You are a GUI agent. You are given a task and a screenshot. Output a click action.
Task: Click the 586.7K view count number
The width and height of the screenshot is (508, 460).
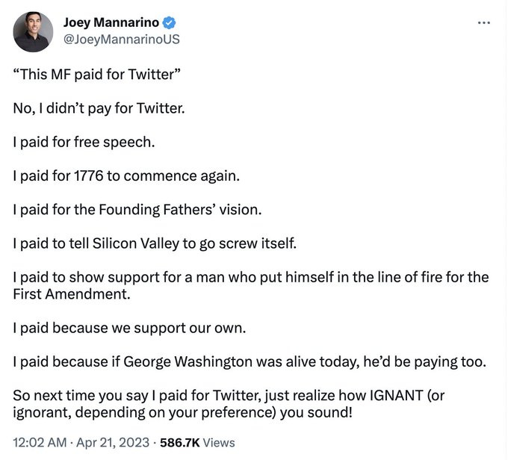[180, 442]
